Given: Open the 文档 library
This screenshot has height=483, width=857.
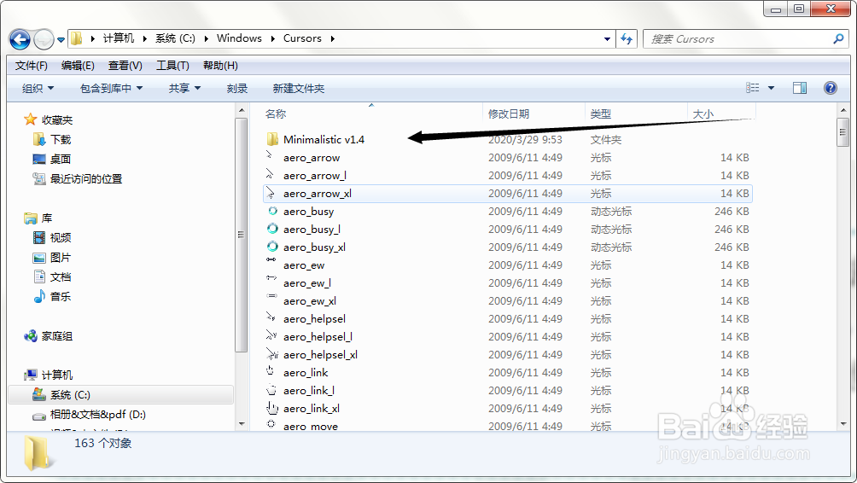Looking at the screenshot, I should (61, 277).
